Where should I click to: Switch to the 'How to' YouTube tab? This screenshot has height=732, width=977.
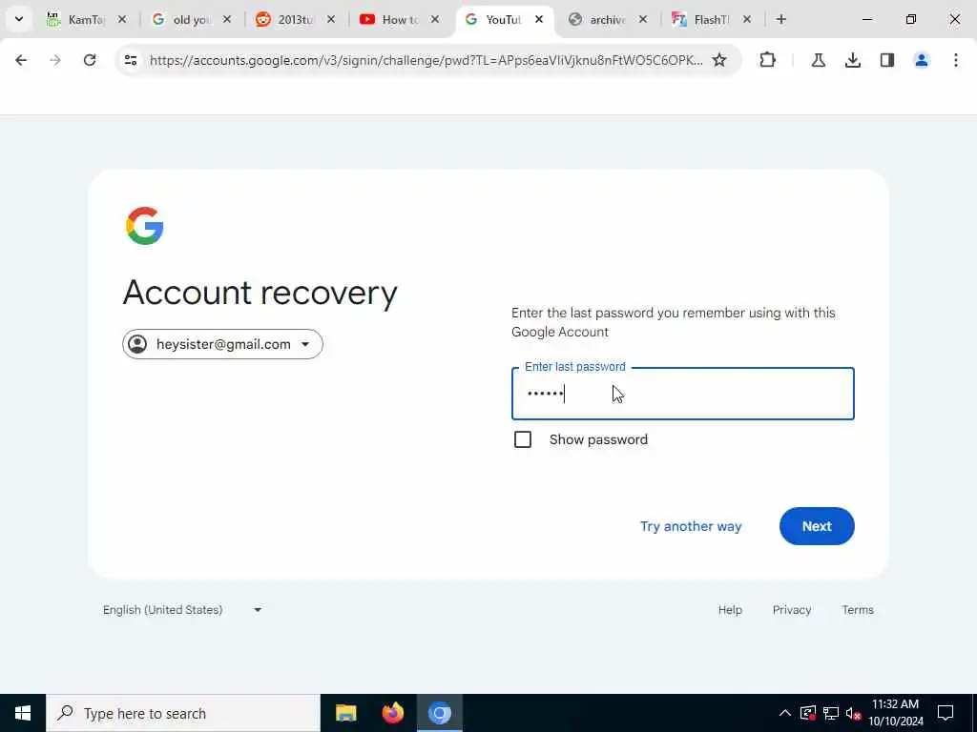[399, 19]
